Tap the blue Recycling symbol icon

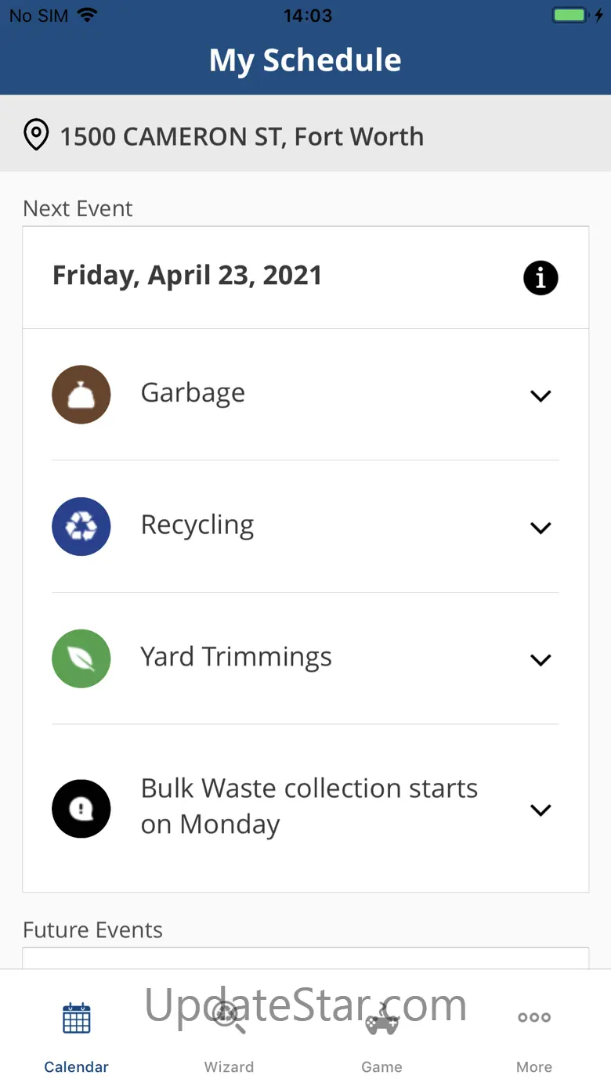click(81, 527)
